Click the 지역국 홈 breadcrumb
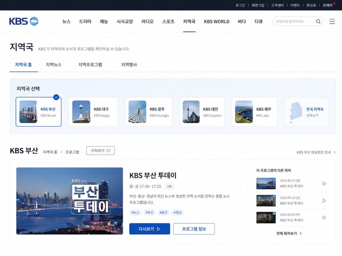 tap(50, 152)
